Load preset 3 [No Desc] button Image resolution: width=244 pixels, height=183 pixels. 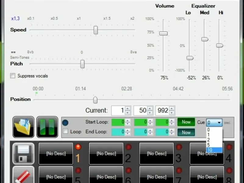(x=156, y=154)
